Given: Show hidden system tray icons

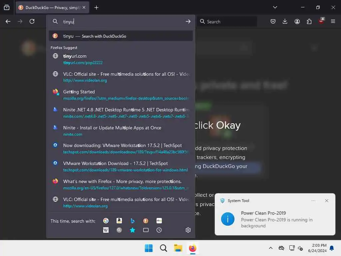Looking at the screenshot, I should coord(270,248).
